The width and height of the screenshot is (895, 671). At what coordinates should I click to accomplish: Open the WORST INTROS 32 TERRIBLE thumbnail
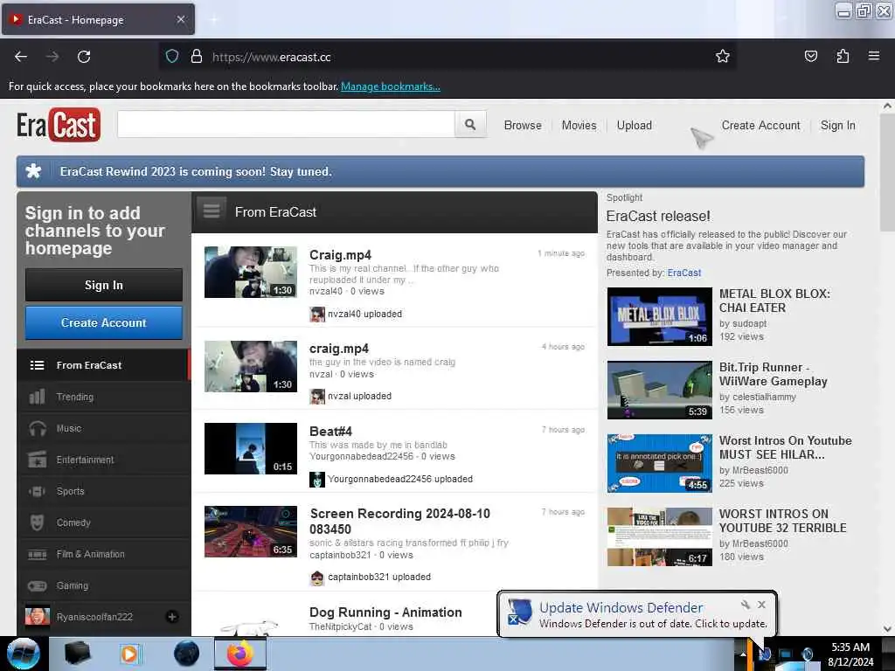(659, 536)
